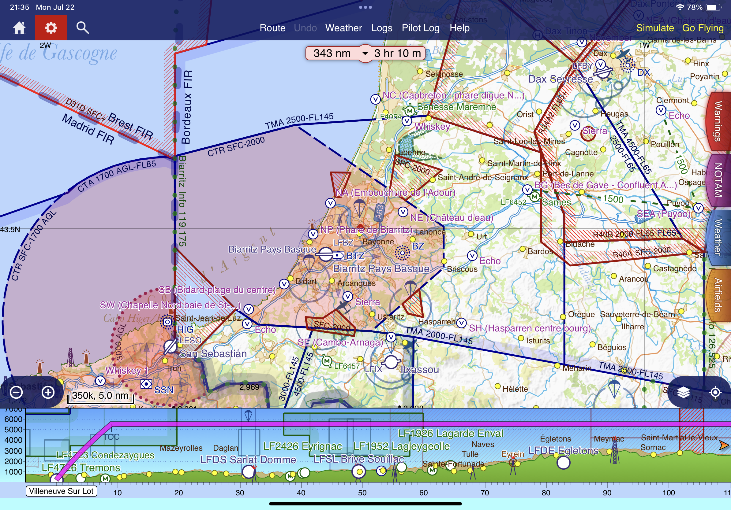
Task: Open the Airfields side tab
Action: tap(718, 295)
